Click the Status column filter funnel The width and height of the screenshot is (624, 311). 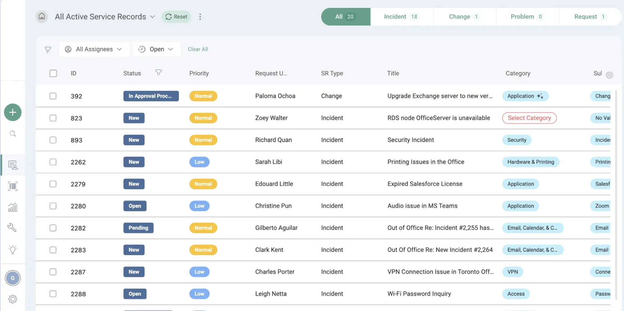(x=159, y=73)
